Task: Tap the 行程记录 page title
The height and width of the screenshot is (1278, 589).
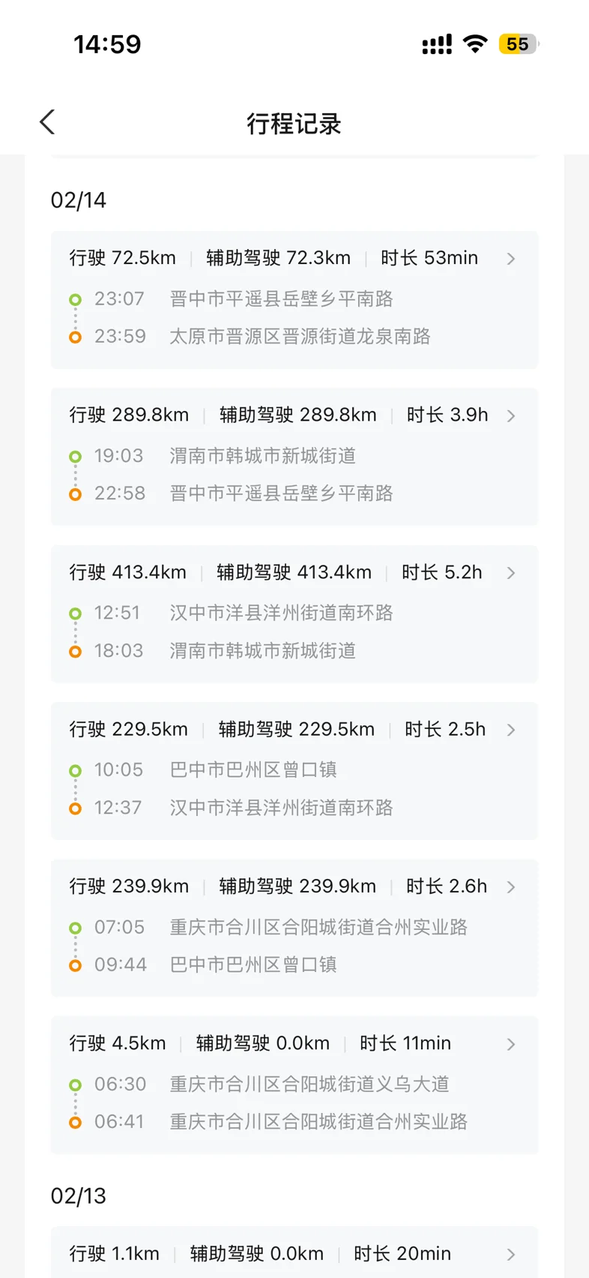Action: pos(294,124)
